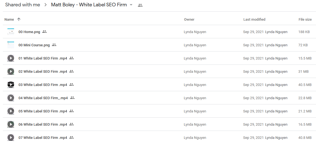The width and height of the screenshot is (316, 143).
Task: Click the video play icon for 01 White Label SEO Firm .mp4
Action: coord(11,58)
